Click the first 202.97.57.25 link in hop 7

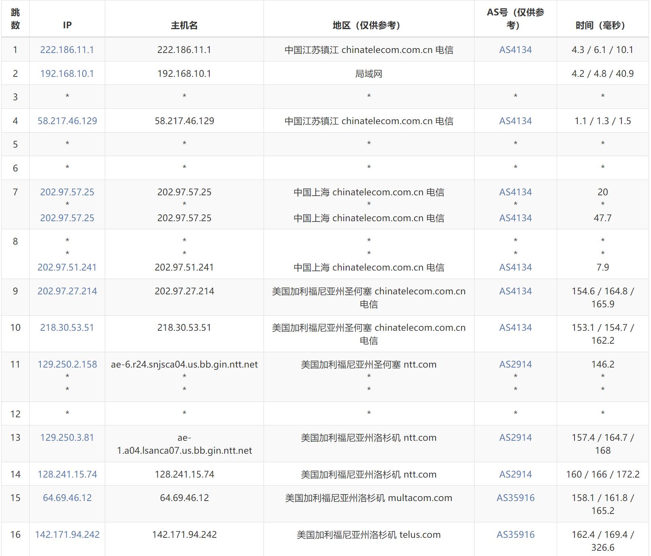pos(67,192)
